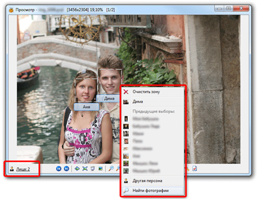The width and height of the screenshot is (258, 199).
Task: Select the woman's dashed face zone
Action: point(86,90)
